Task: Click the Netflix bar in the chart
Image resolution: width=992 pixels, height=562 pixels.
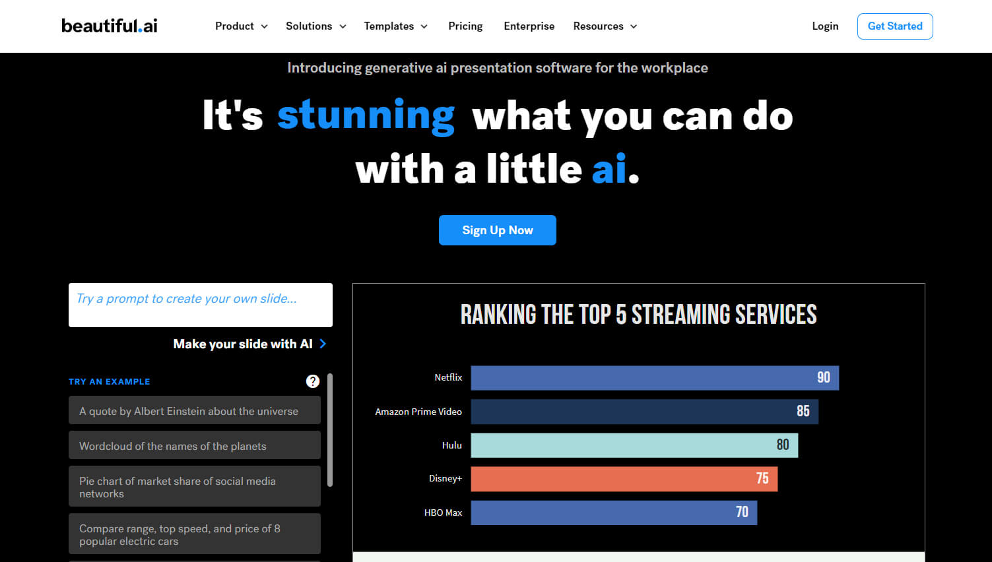Action: [654, 378]
